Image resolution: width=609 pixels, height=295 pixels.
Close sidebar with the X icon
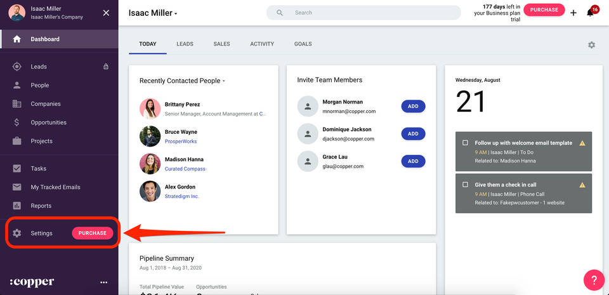(106, 13)
